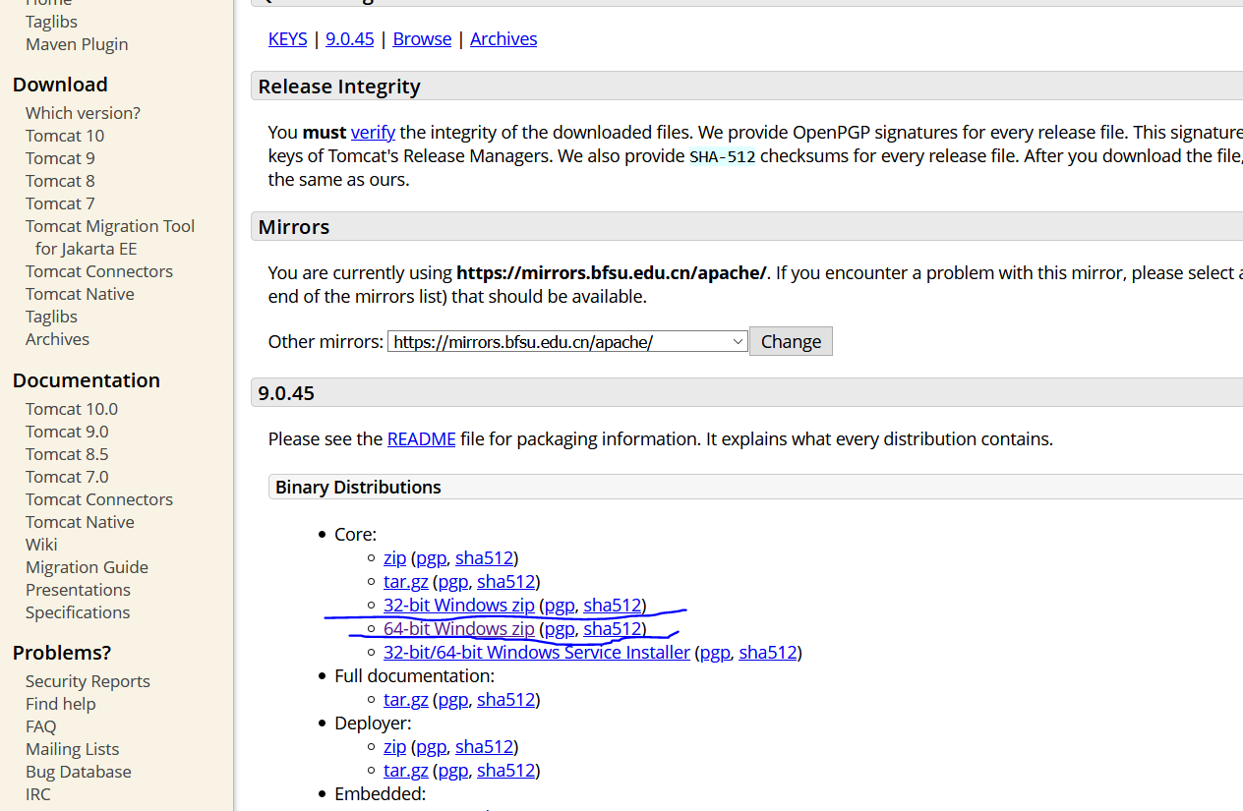Click the 9.0.45 quick navigation link
The width and height of the screenshot is (1243, 811).
tap(350, 38)
